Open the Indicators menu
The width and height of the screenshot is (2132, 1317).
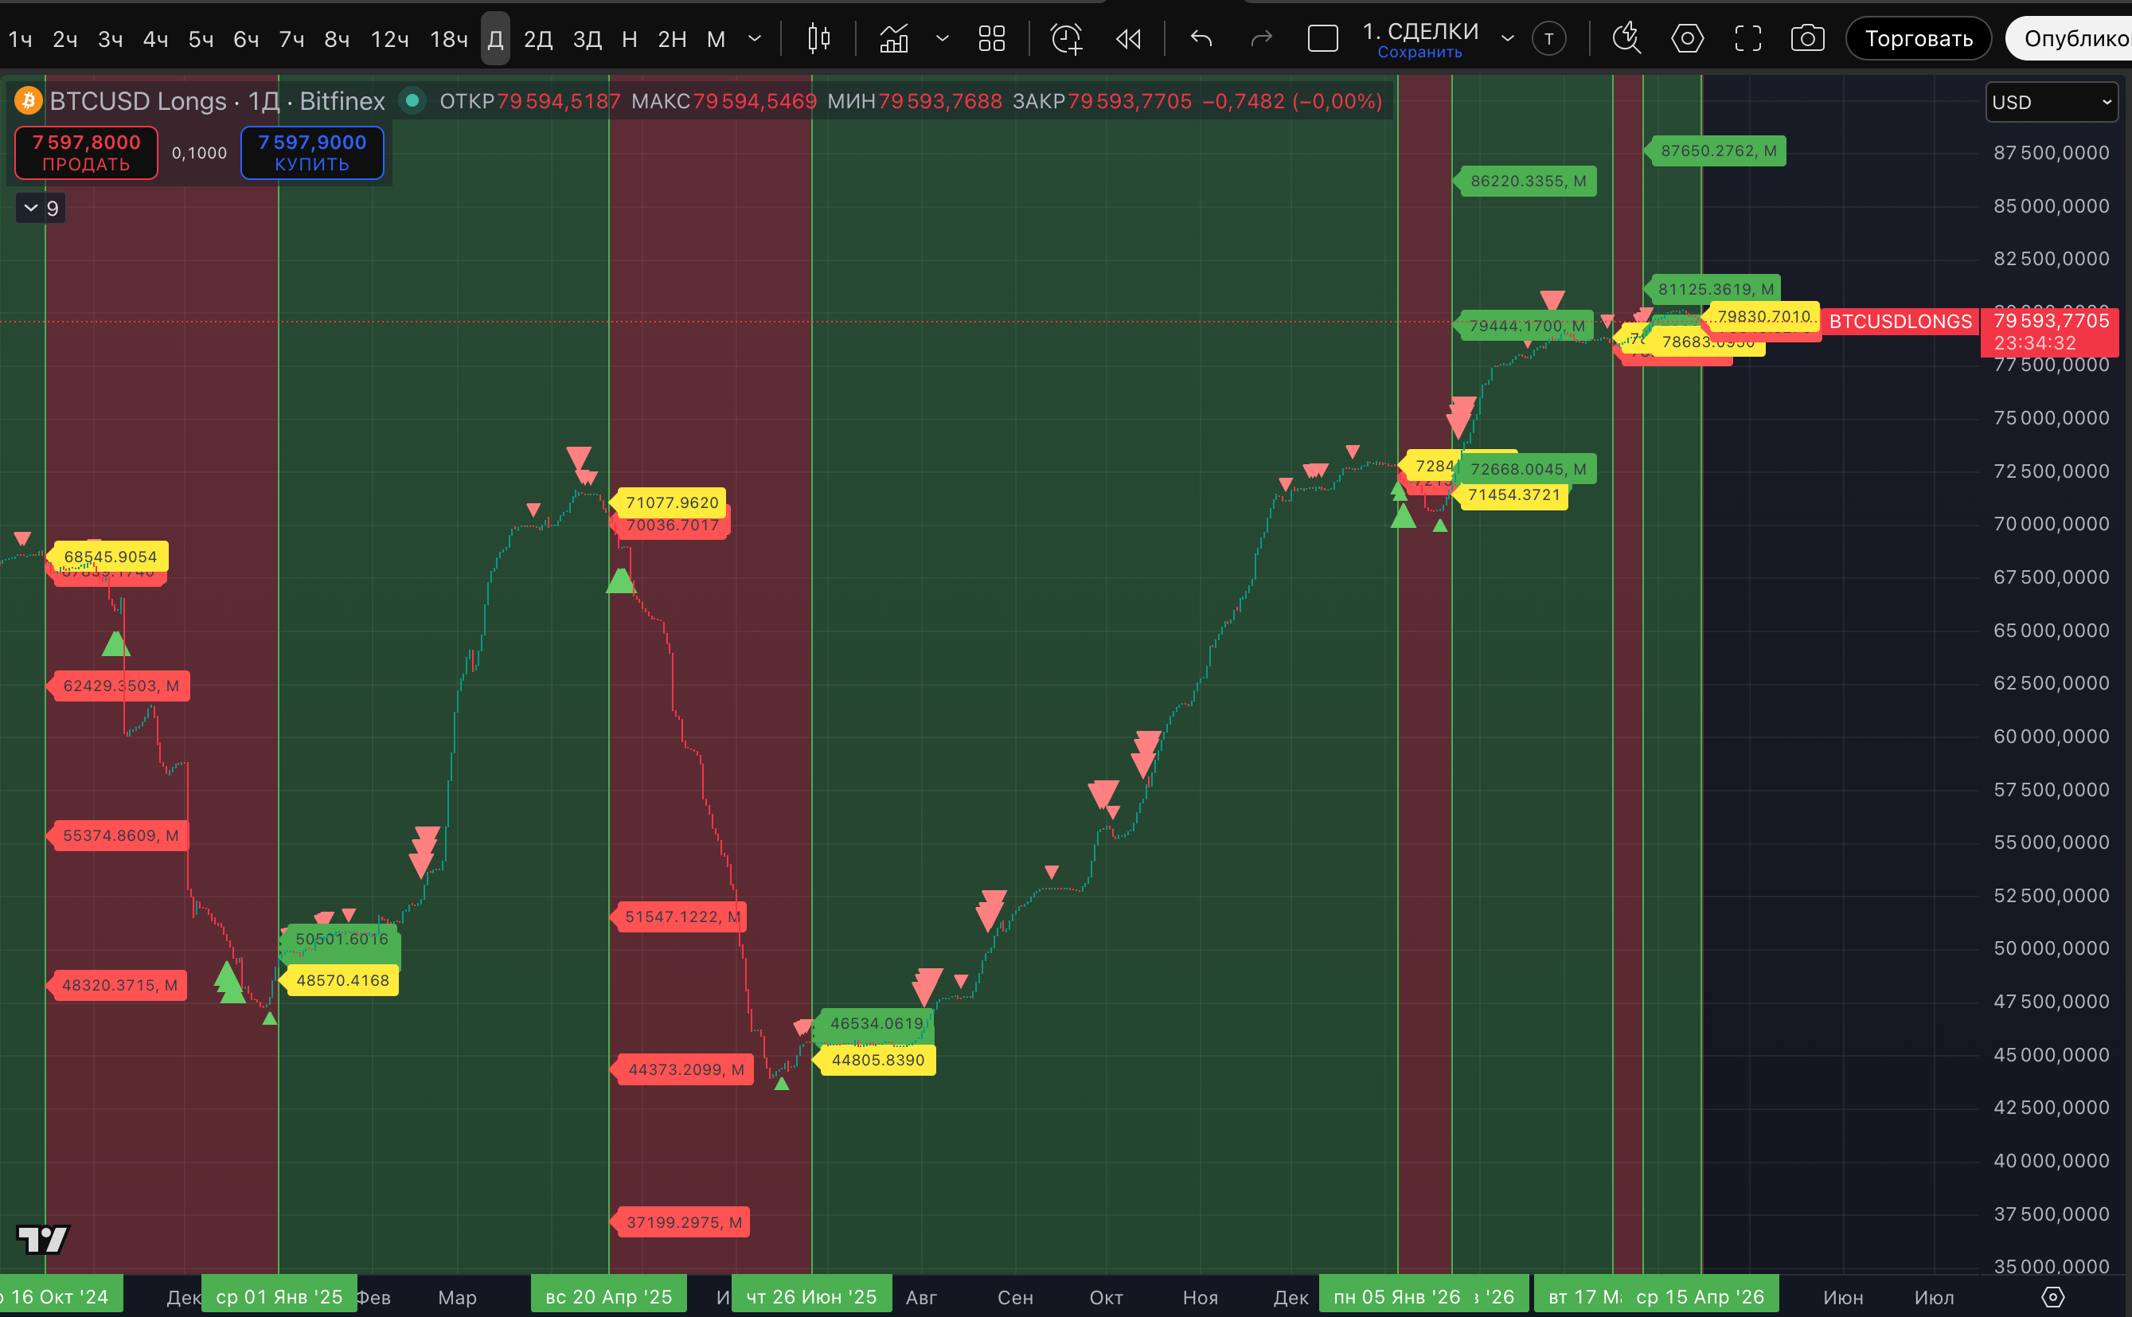click(x=893, y=38)
